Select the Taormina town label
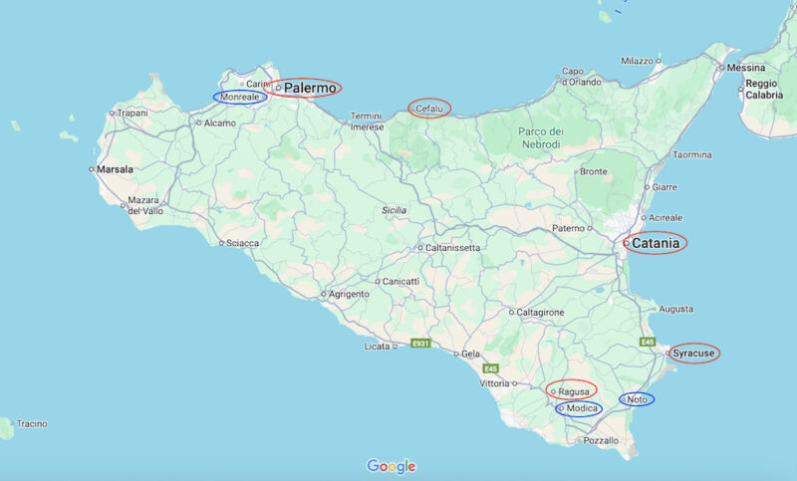 click(x=691, y=155)
